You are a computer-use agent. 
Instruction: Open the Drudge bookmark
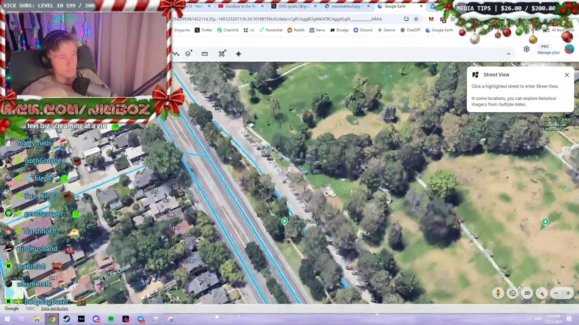[339, 30]
